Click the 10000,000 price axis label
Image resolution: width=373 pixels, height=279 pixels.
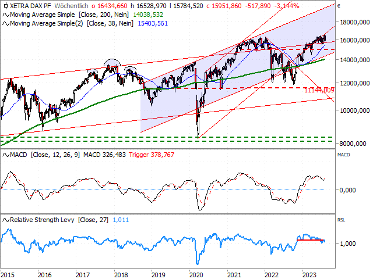point(355,110)
